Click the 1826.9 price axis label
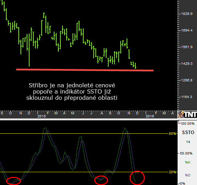 [187, 14]
